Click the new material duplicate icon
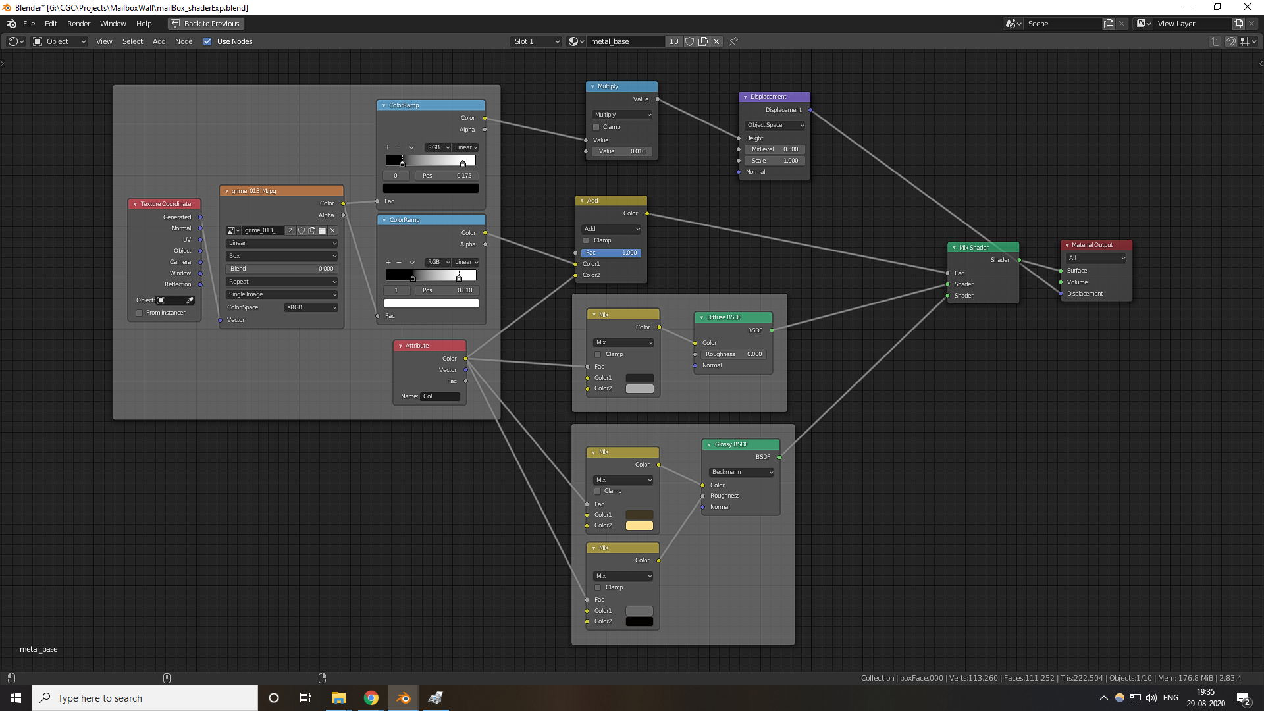This screenshot has width=1264, height=711. 703,41
